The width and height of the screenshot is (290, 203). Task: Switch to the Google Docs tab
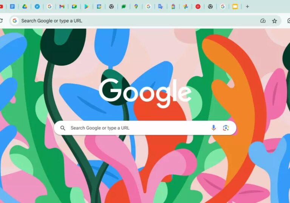12,7
